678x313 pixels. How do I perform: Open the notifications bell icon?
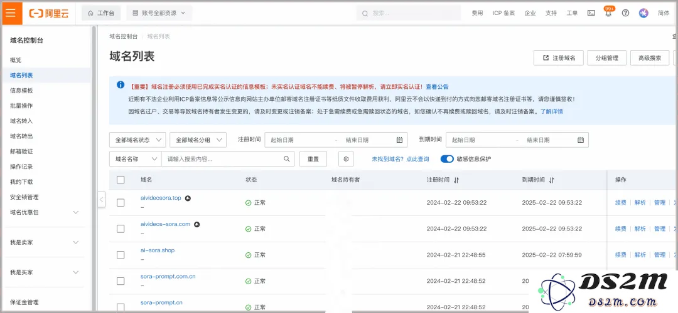click(608, 13)
